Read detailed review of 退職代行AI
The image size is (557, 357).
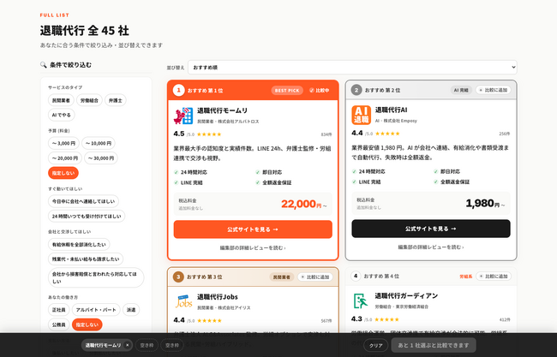(431, 247)
